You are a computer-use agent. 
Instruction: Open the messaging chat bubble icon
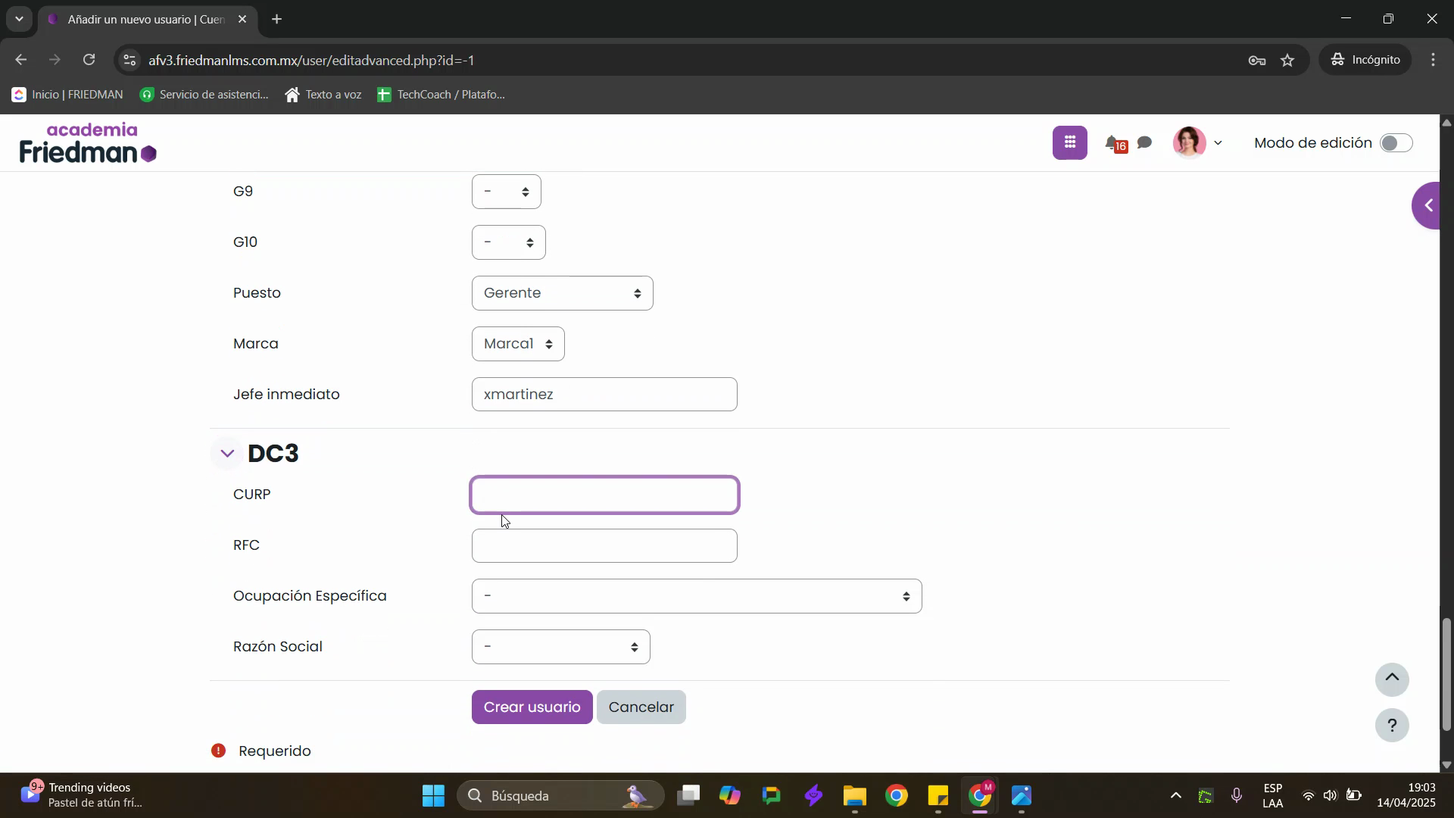click(x=1145, y=142)
